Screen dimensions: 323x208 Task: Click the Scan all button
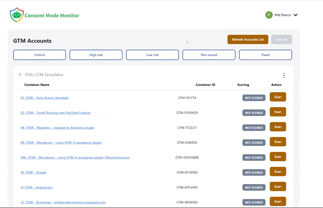point(281,39)
